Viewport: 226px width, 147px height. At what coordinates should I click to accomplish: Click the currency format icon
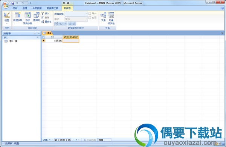click(56, 24)
